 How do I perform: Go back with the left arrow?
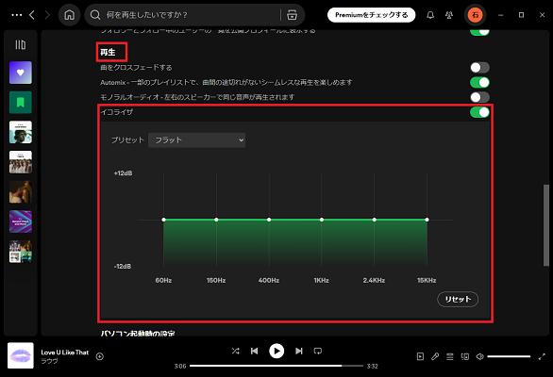click(32, 15)
